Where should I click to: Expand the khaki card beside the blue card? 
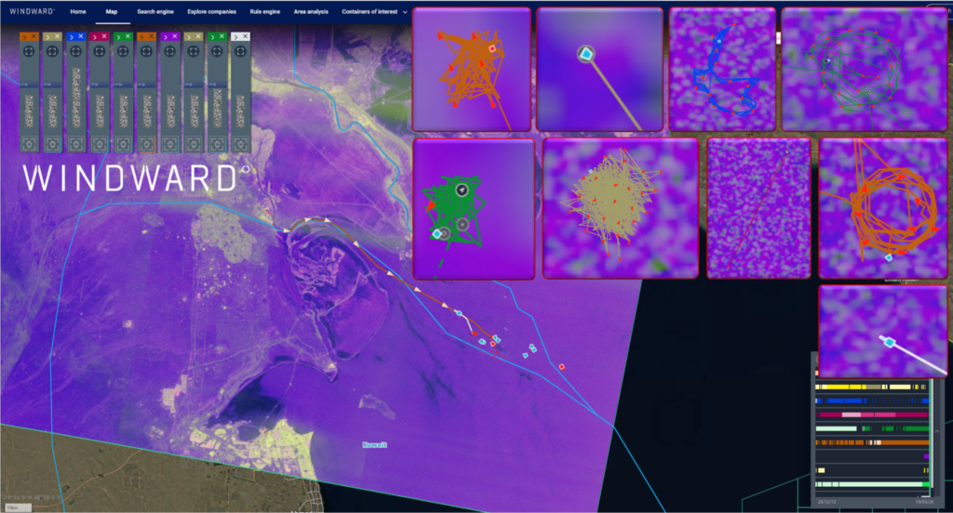pyautogui.click(x=48, y=37)
